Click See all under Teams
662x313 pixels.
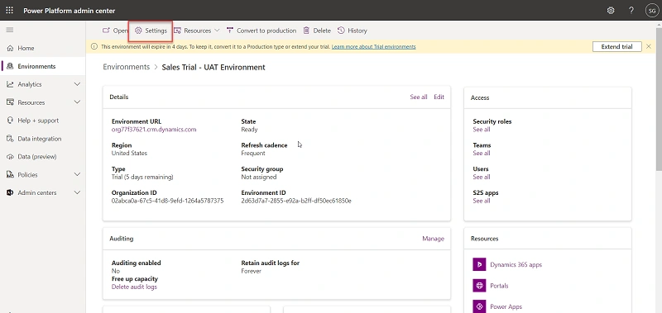[482, 153]
